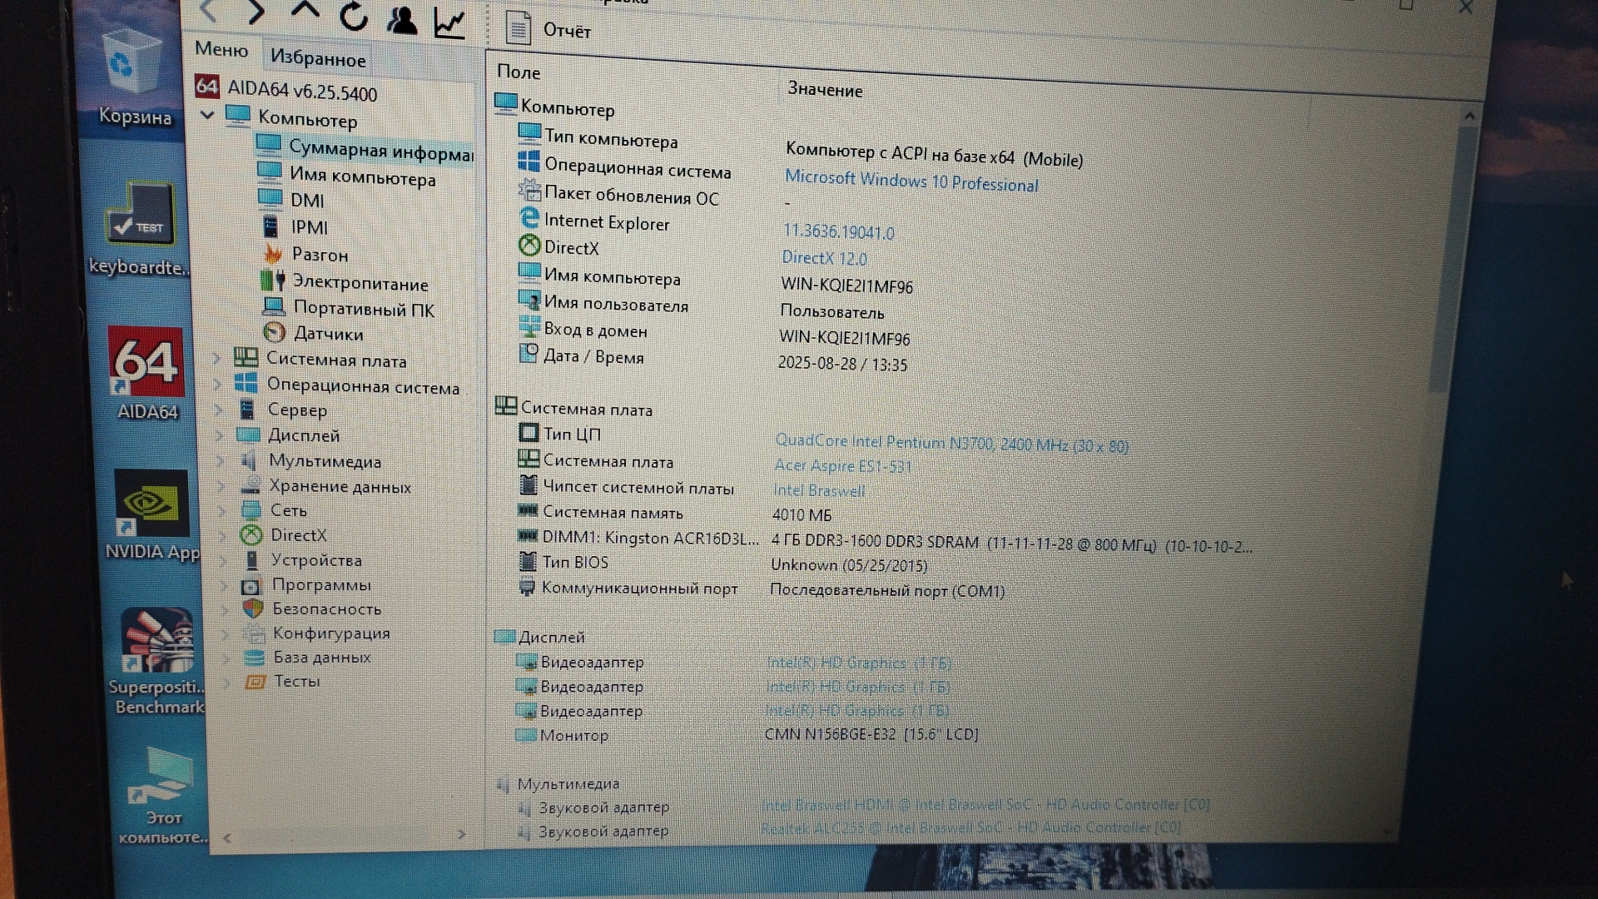Open the NVIDIA App desktop icon

pyautogui.click(x=151, y=504)
